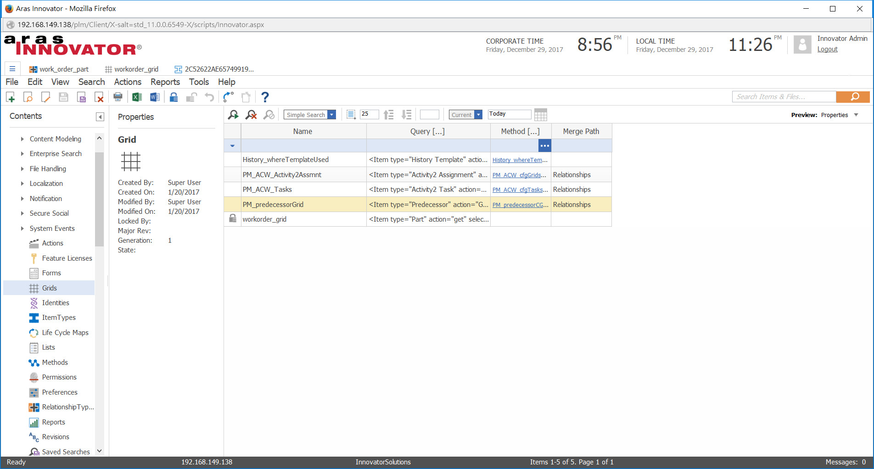Screen dimensions: 874x469
Task: Collapse the Contents panel with the arrow button
Action: [100, 117]
